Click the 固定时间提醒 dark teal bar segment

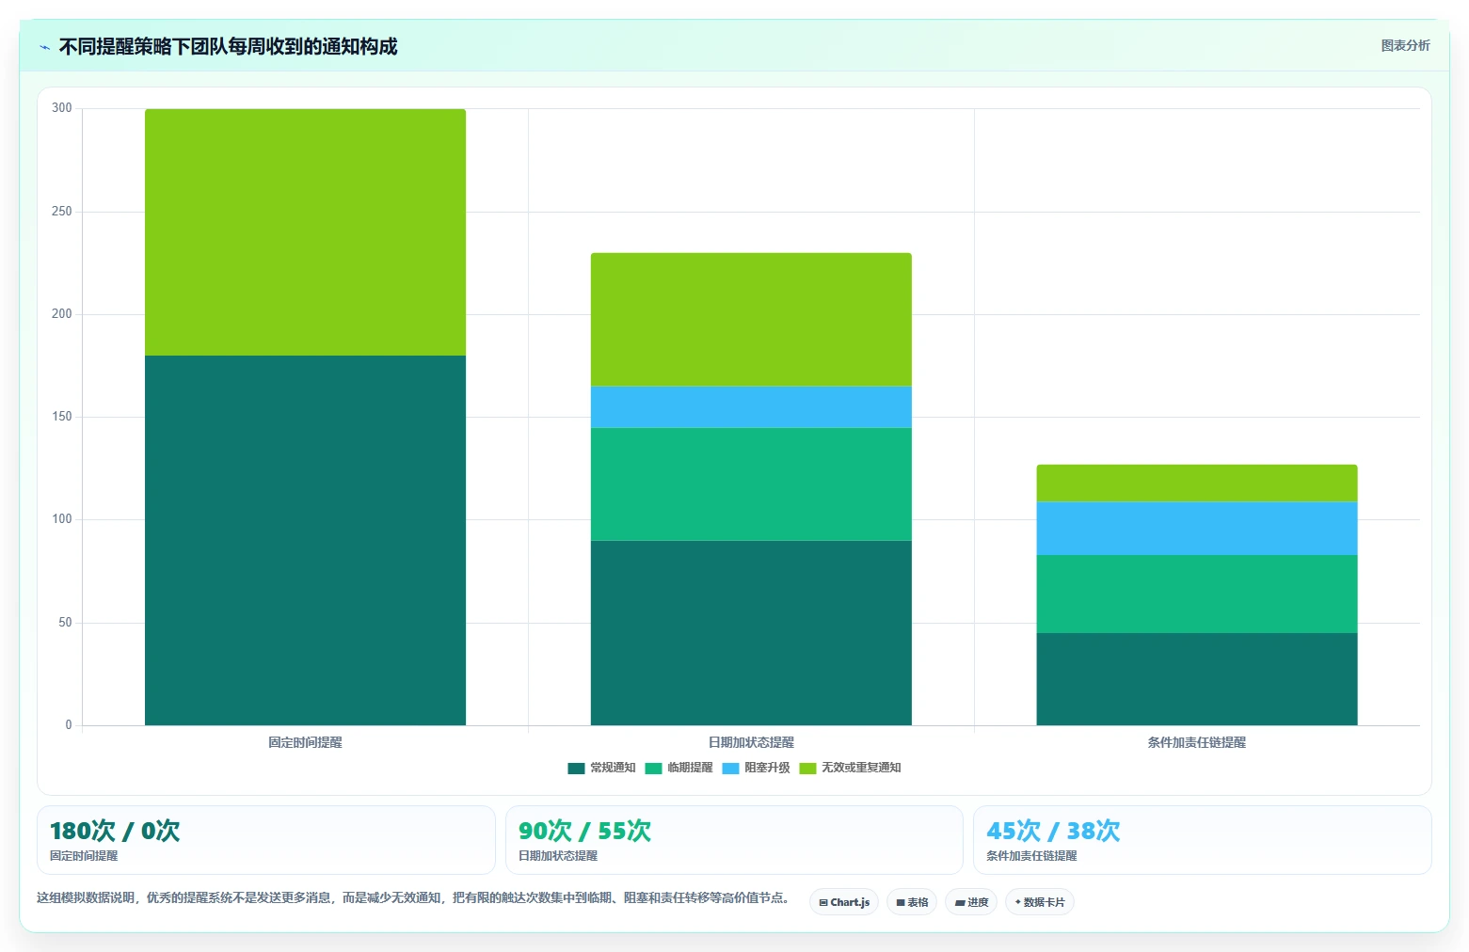tap(305, 540)
